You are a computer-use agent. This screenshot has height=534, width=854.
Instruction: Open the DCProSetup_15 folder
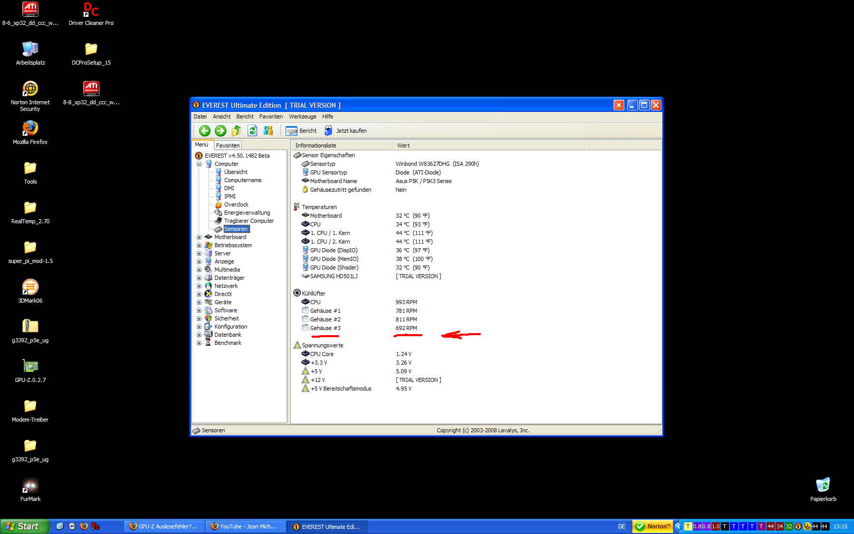91,53
